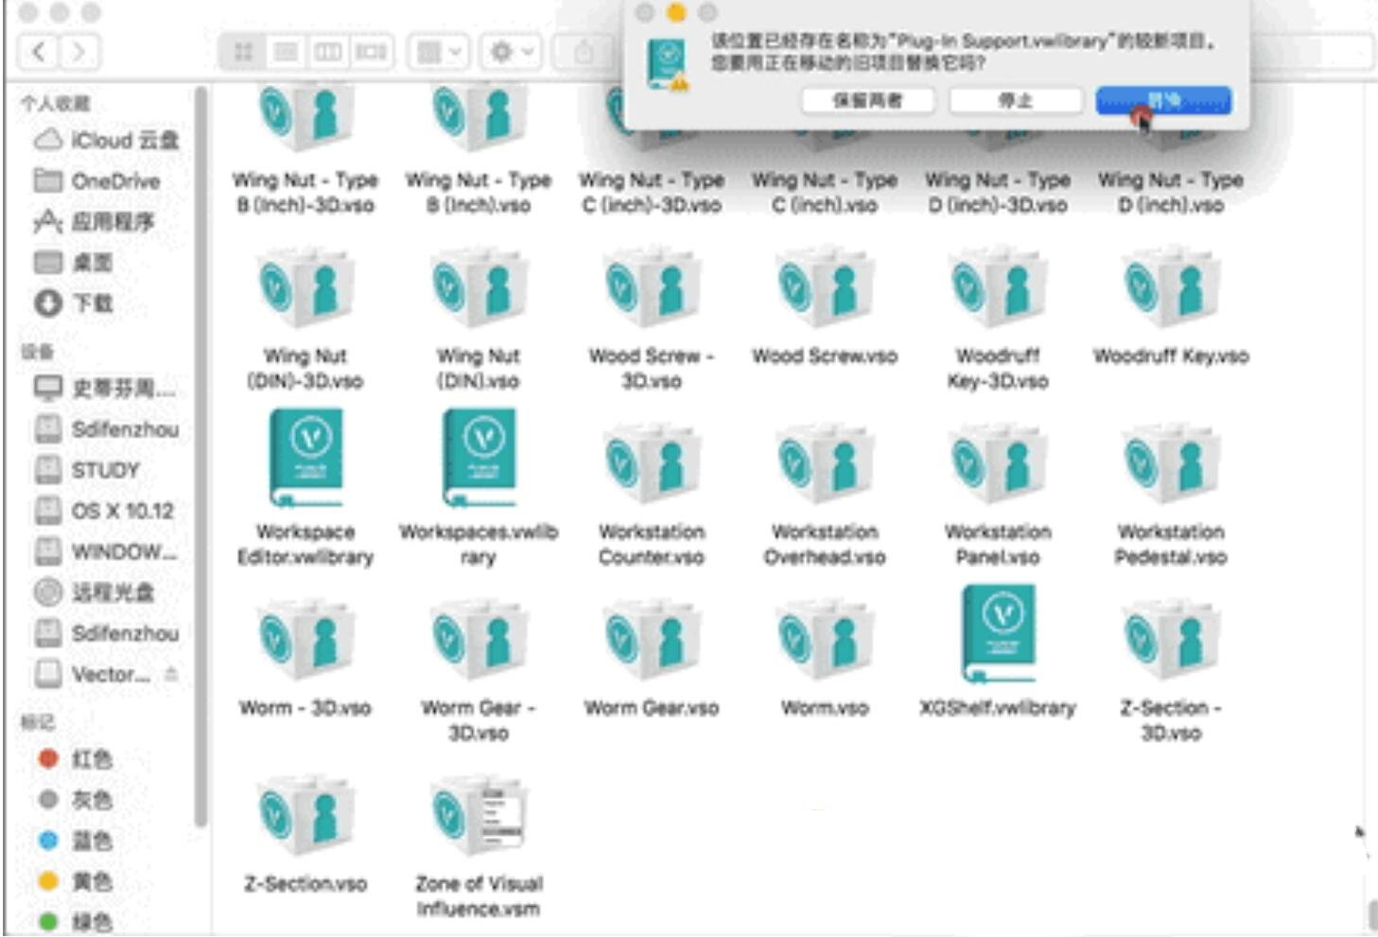Select Wing Nut (DIN).vso file
The width and height of the screenshot is (1378, 937).
[x=479, y=320]
